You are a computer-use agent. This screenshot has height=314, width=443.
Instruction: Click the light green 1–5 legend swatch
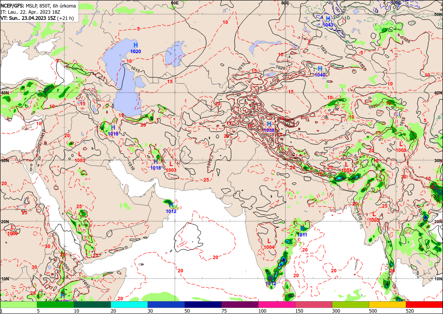click(x=18, y=305)
